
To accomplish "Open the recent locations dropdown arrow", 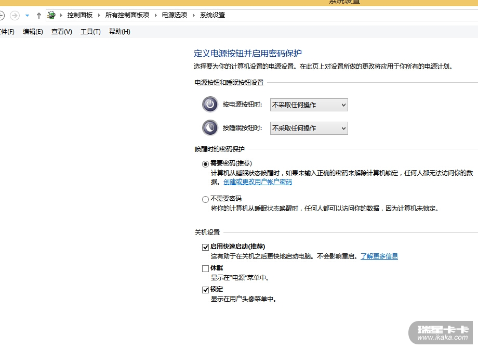I will (x=27, y=15).
